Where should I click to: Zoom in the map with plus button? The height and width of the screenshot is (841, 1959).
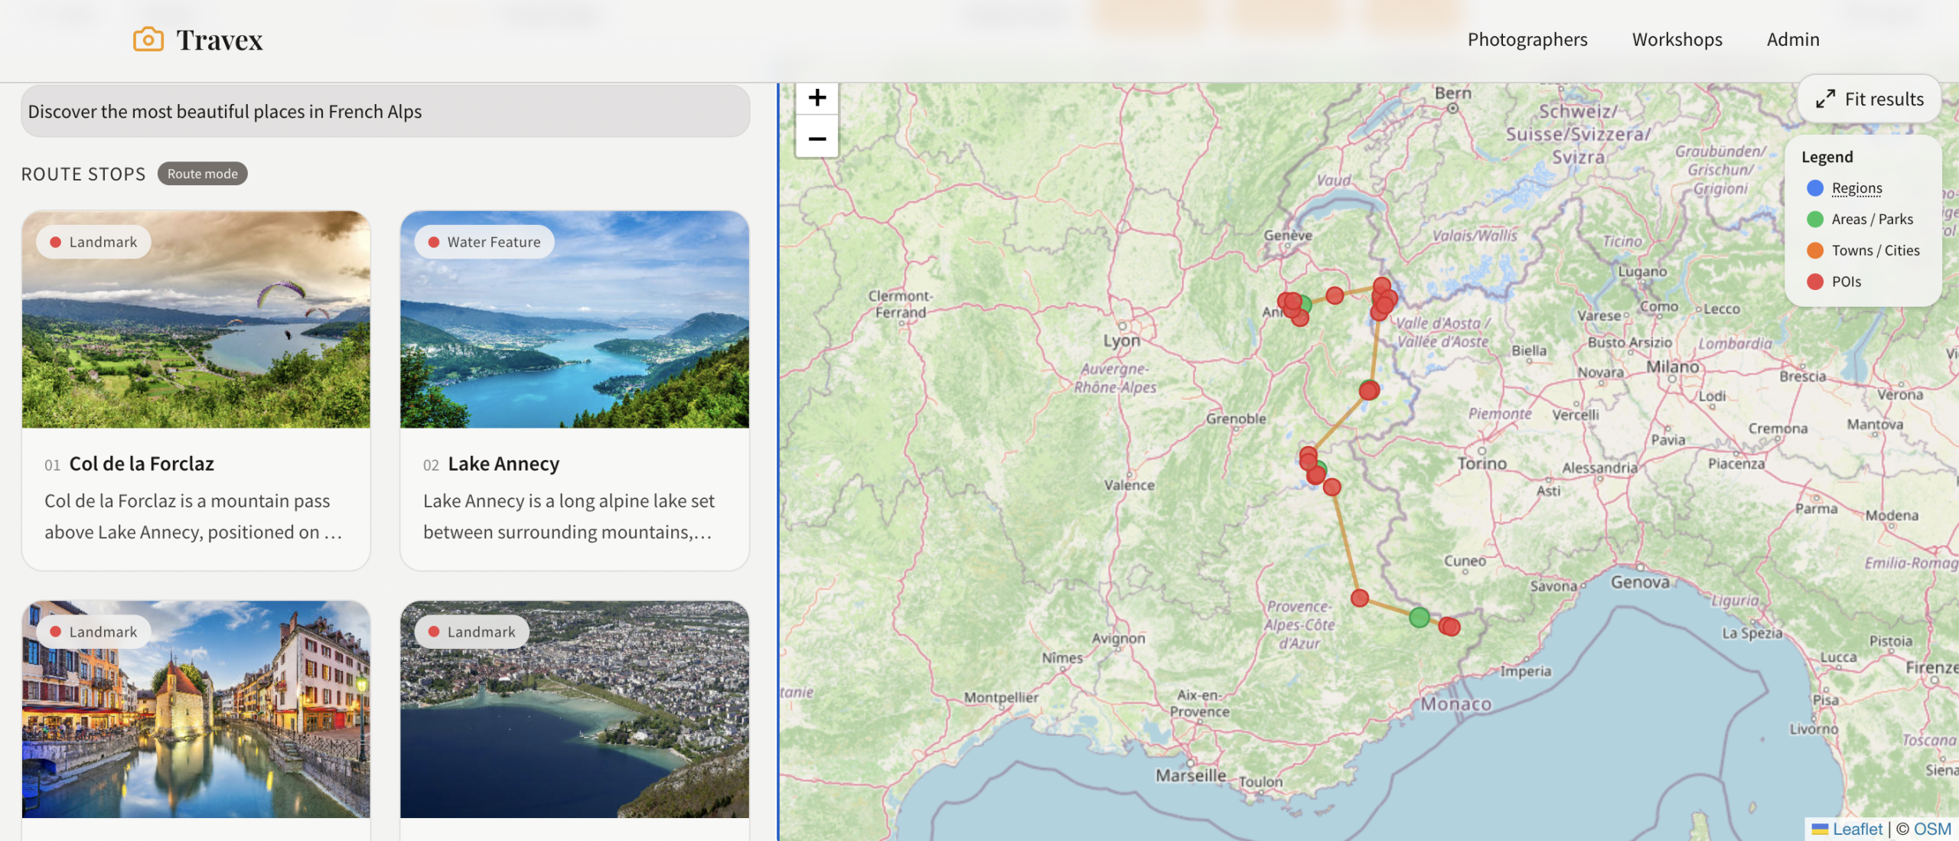(x=817, y=98)
